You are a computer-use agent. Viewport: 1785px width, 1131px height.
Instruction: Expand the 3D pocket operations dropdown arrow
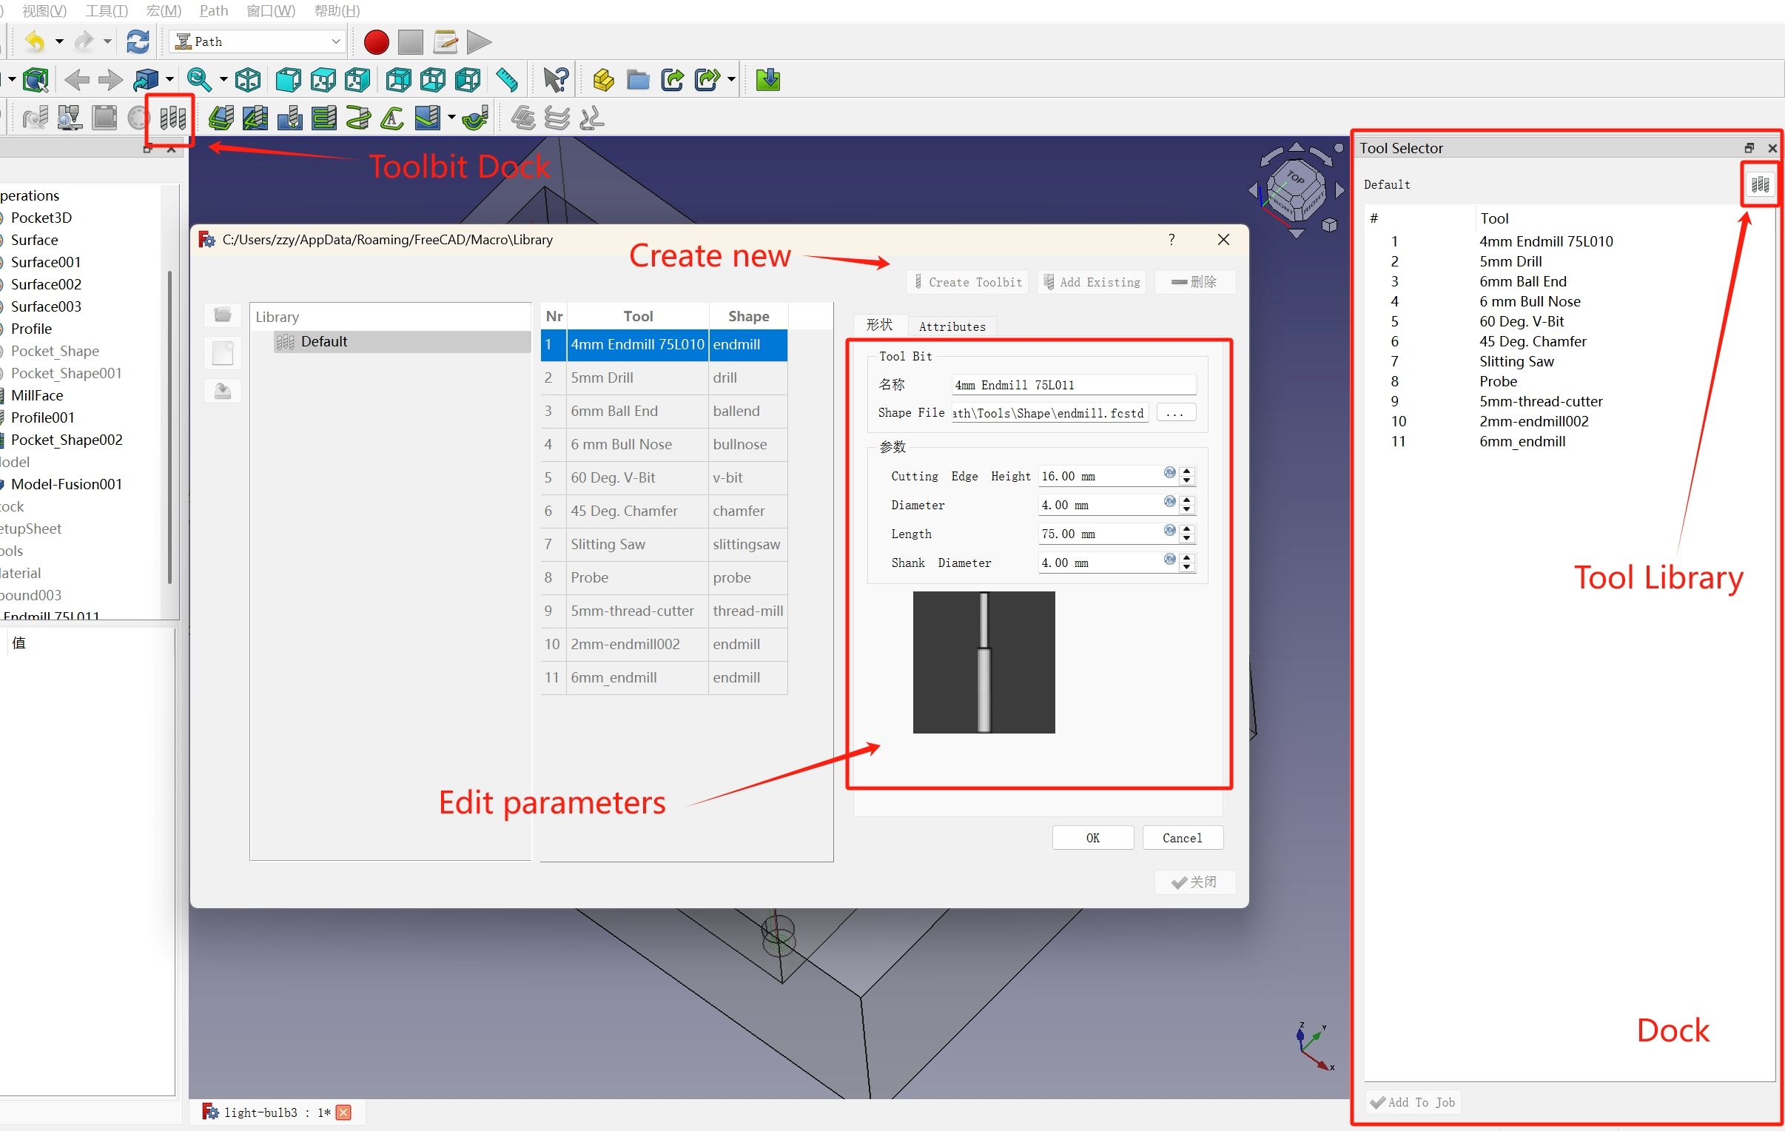click(x=451, y=118)
